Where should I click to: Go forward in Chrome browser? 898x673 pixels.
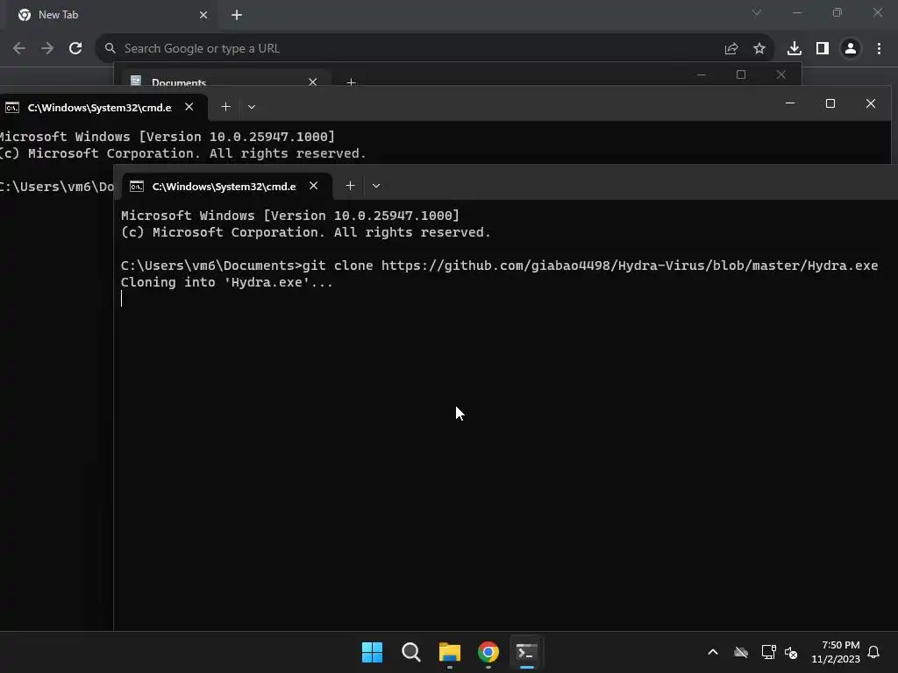coord(47,49)
